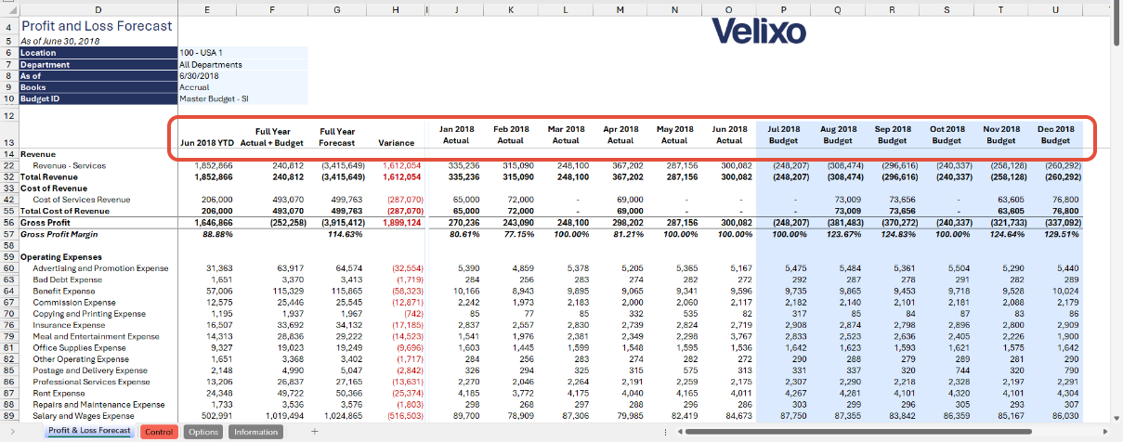Screen dimensions: 1123x442
Task: Switch to the Information sheet tab
Action: tap(255, 432)
